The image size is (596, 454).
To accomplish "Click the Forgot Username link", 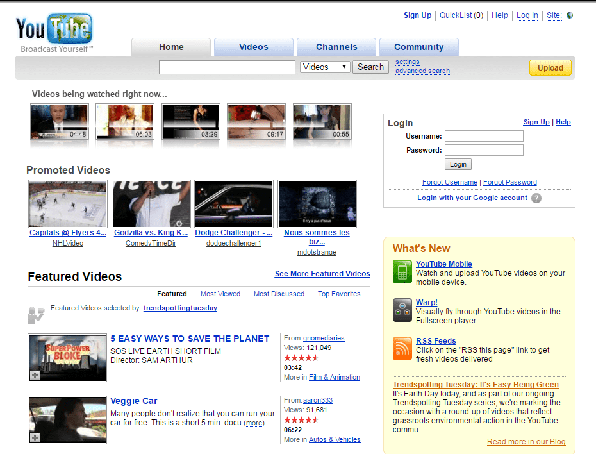I will [x=450, y=182].
